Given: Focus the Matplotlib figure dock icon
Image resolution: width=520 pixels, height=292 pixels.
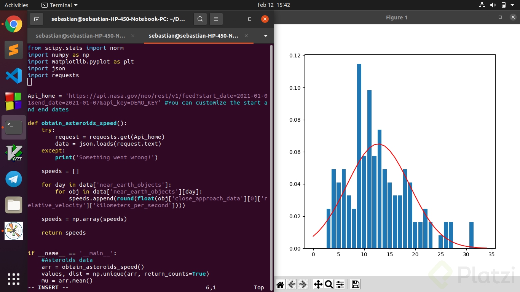Looking at the screenshot, I should coord(14,231).
